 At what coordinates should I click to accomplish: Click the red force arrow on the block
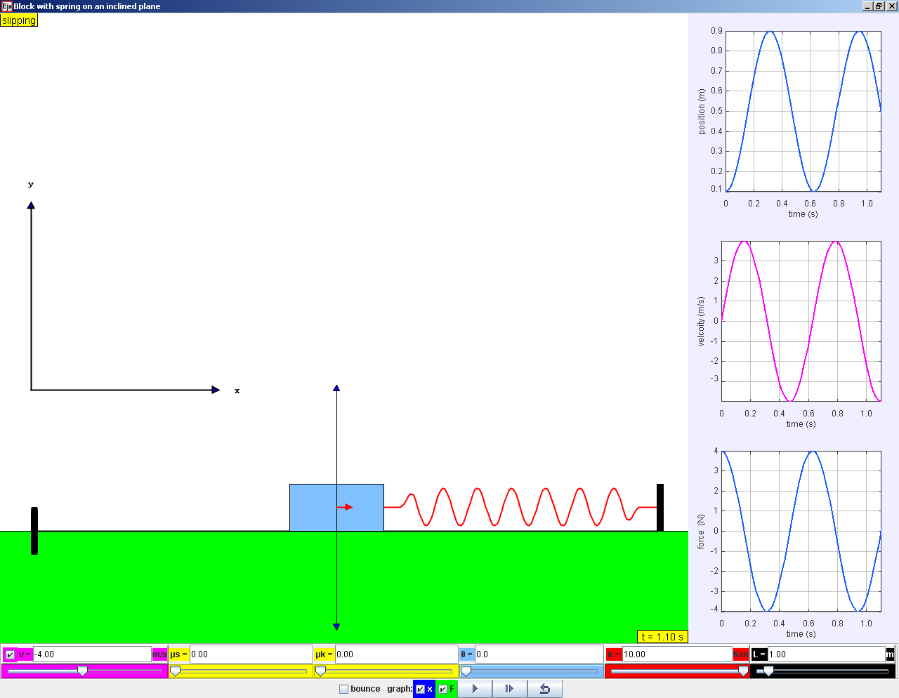[345, 507]
